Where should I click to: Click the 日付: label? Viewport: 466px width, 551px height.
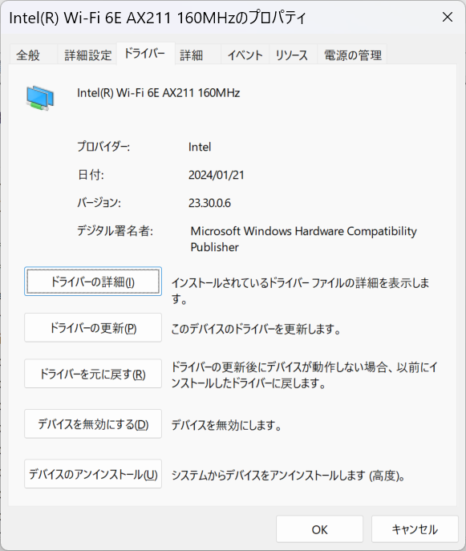click(91, 175)
